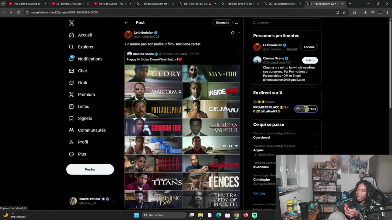Open options for Anyme trend
The width and height of the screenshot is (392, 220).
316,147
